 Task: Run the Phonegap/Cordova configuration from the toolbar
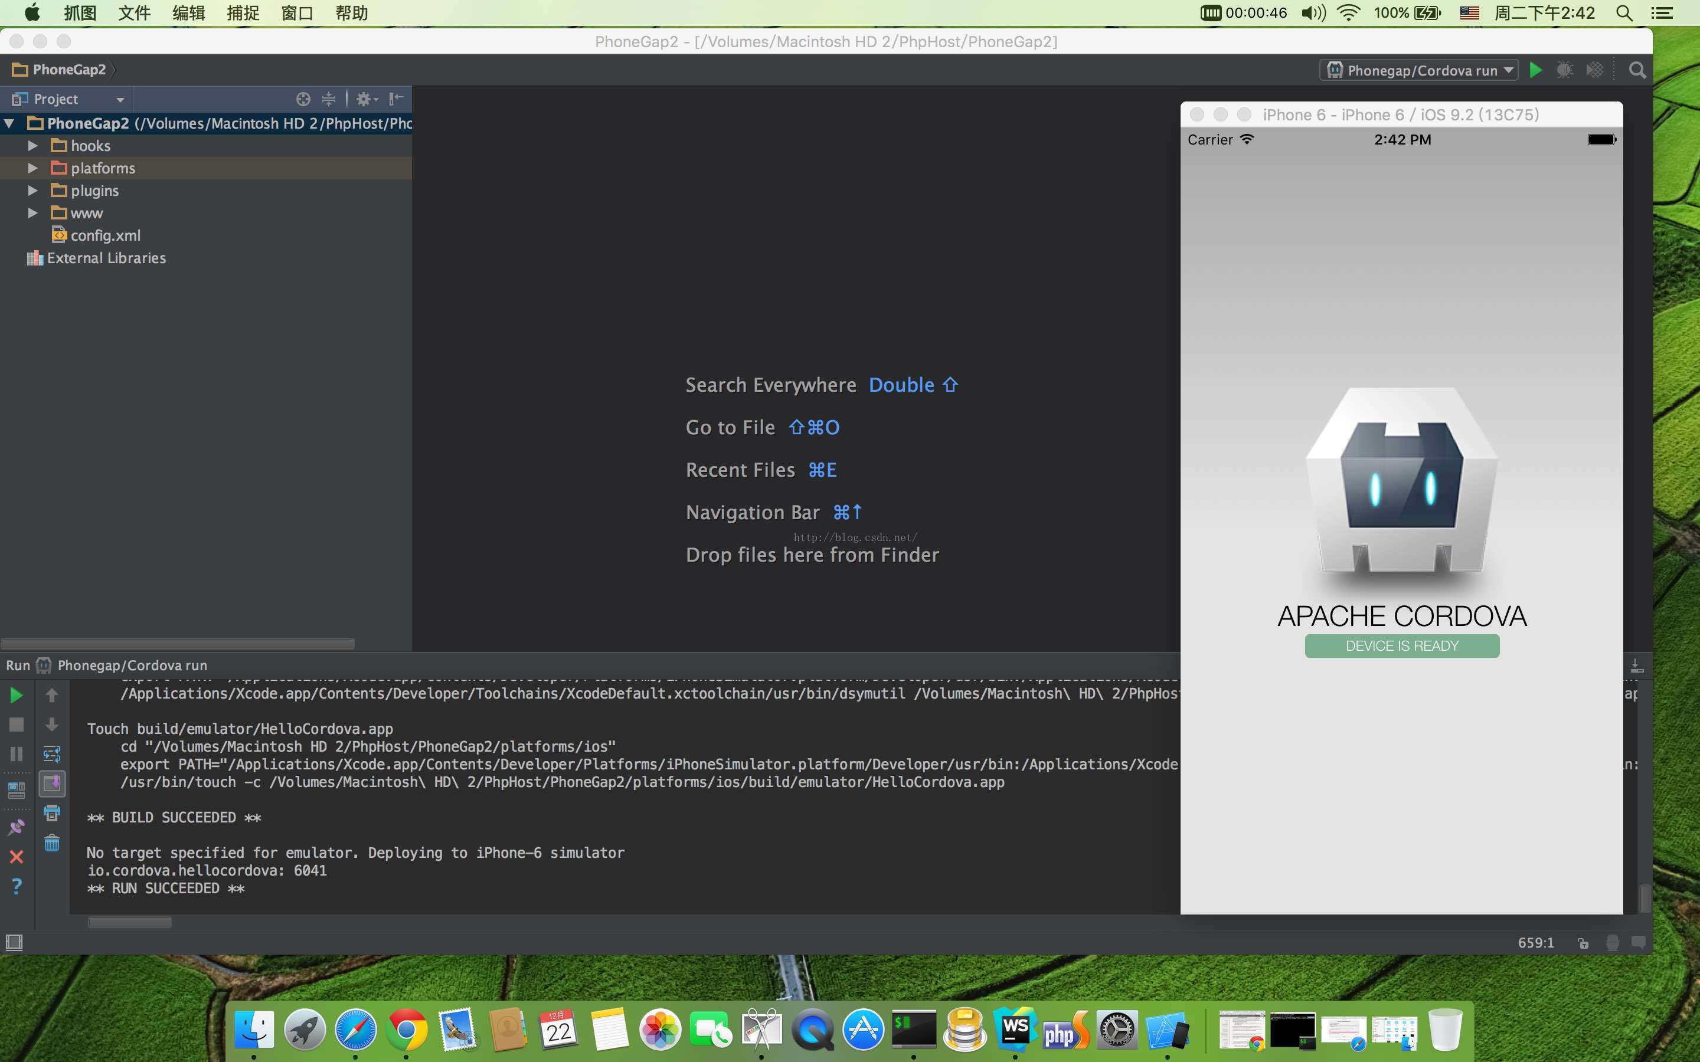click(1536, 70)
